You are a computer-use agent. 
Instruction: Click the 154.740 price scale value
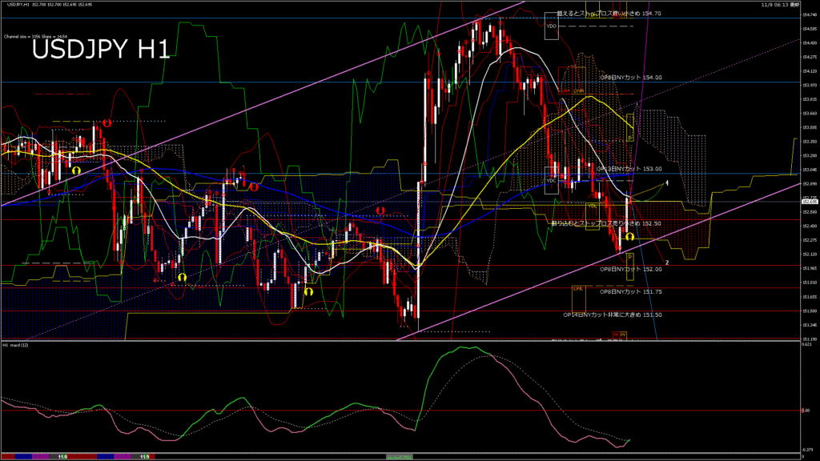[x=809, y=14]
